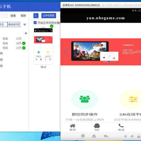This screenshot has width=141, height=141.
Task: Click the blue plus add icon
Action: 26,33
